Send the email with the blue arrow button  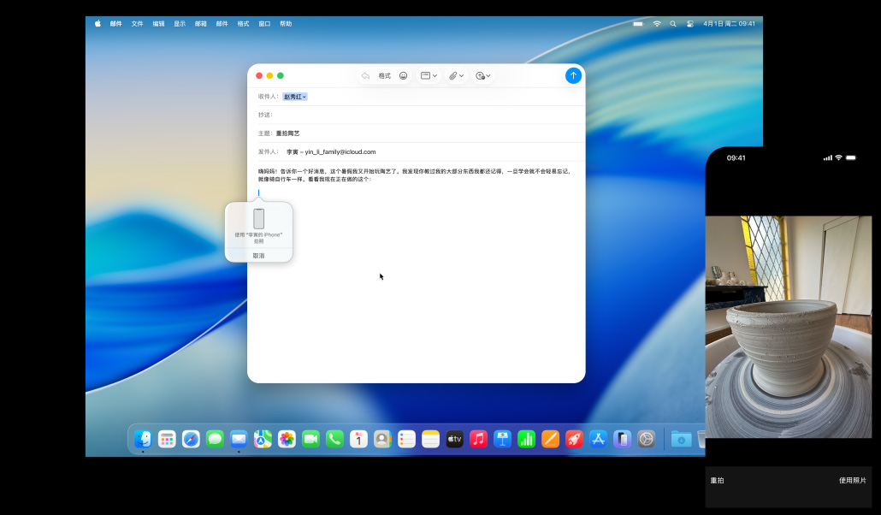(573, 75)
